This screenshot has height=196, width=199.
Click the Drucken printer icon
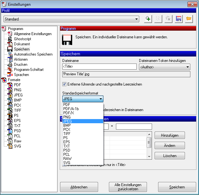[10, 64]
